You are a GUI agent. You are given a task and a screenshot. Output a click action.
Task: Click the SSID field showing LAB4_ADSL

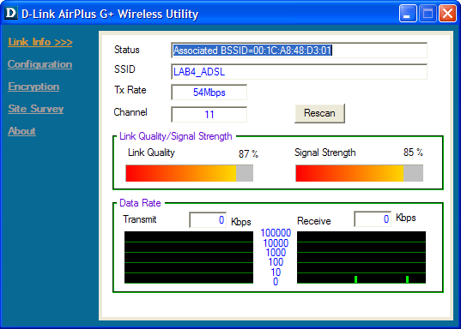(299, 72)
